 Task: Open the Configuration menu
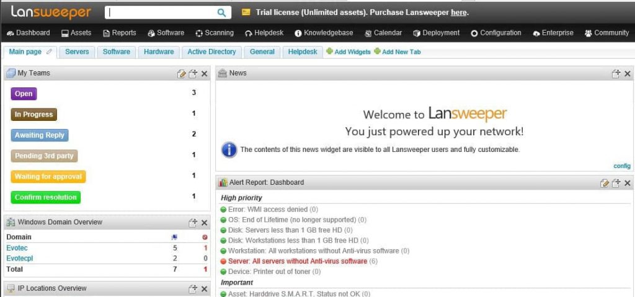click(x=495, y=33)
